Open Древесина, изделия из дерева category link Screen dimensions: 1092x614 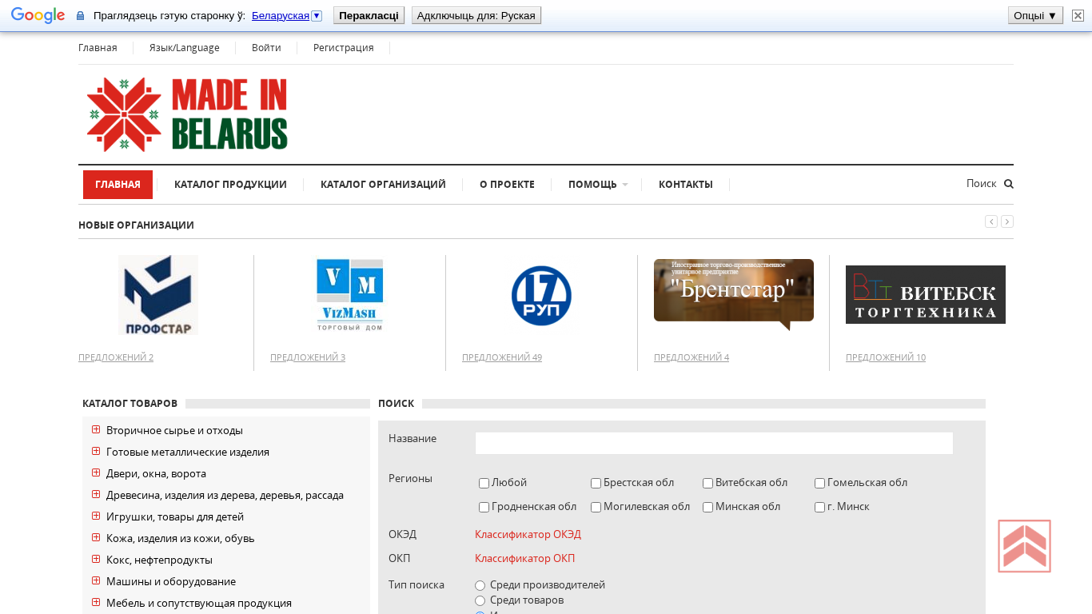coord(225,495)
